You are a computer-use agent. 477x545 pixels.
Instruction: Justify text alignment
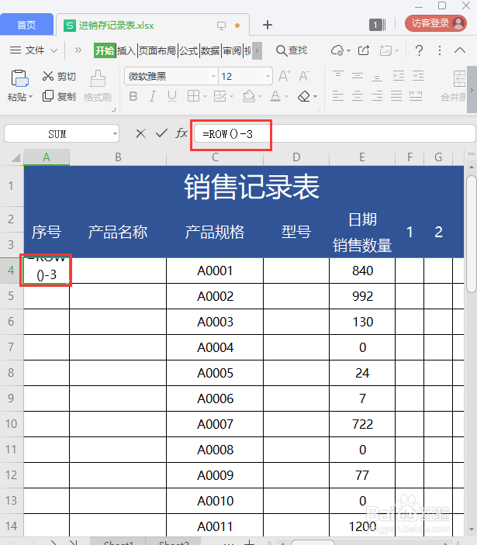(x=396, y=95)
